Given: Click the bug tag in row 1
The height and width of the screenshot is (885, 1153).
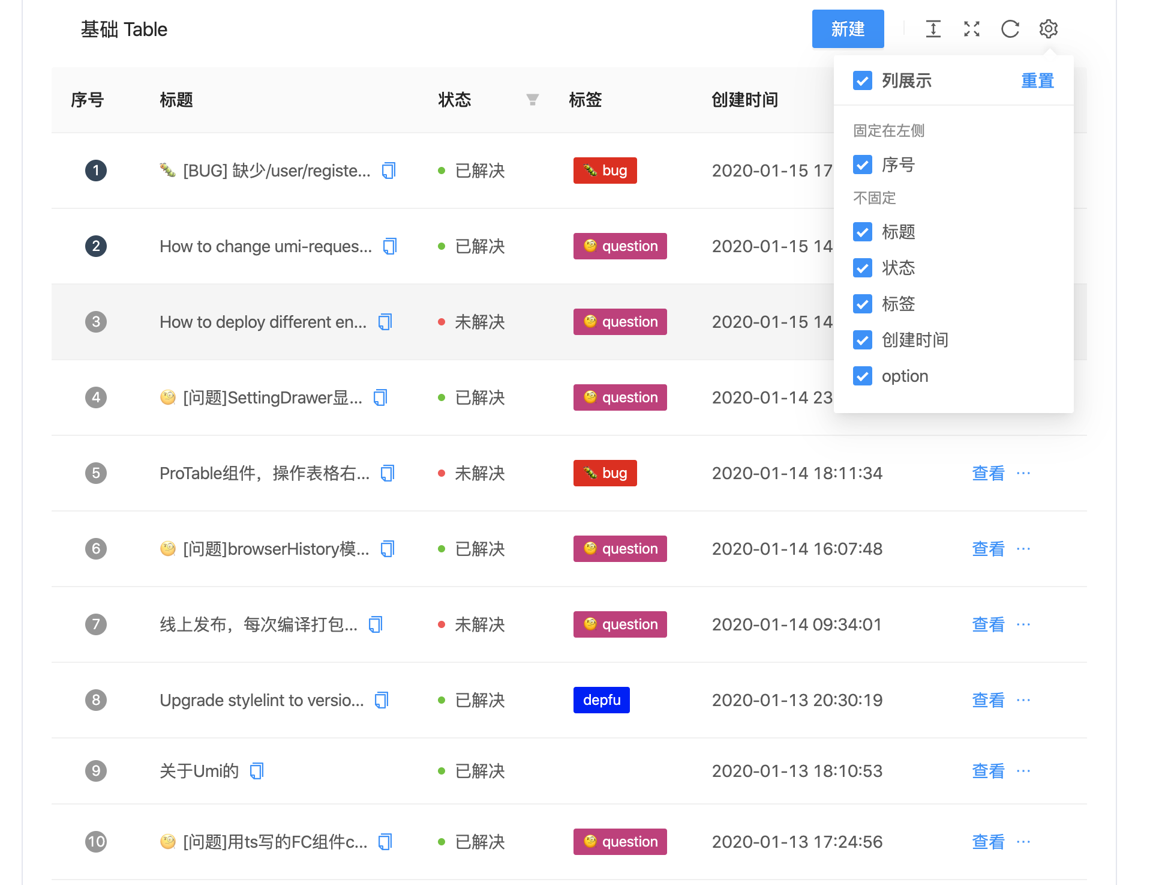Looking at the screenshot, I should (605, 171).
